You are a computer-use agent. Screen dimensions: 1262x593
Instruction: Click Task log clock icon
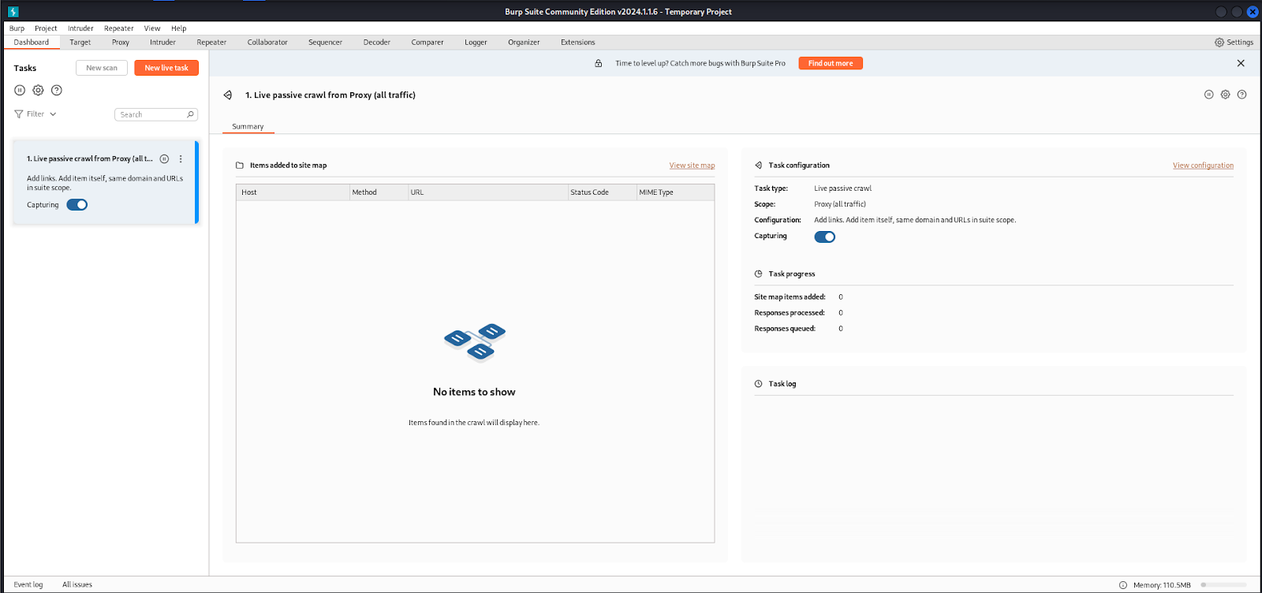point(759,384)
